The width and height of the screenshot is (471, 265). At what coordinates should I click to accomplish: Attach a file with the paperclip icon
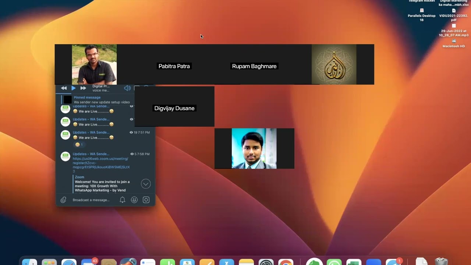click(63, 200)
